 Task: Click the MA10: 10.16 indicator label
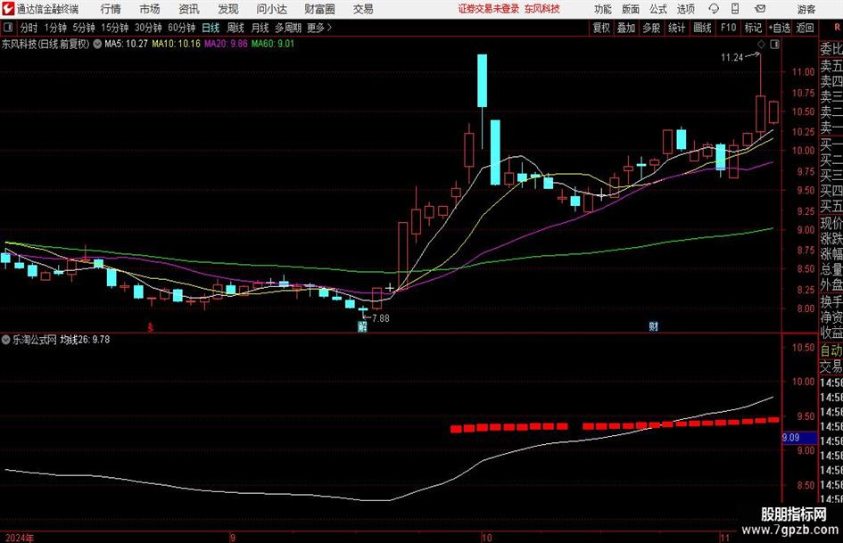(x=176, y=44)
